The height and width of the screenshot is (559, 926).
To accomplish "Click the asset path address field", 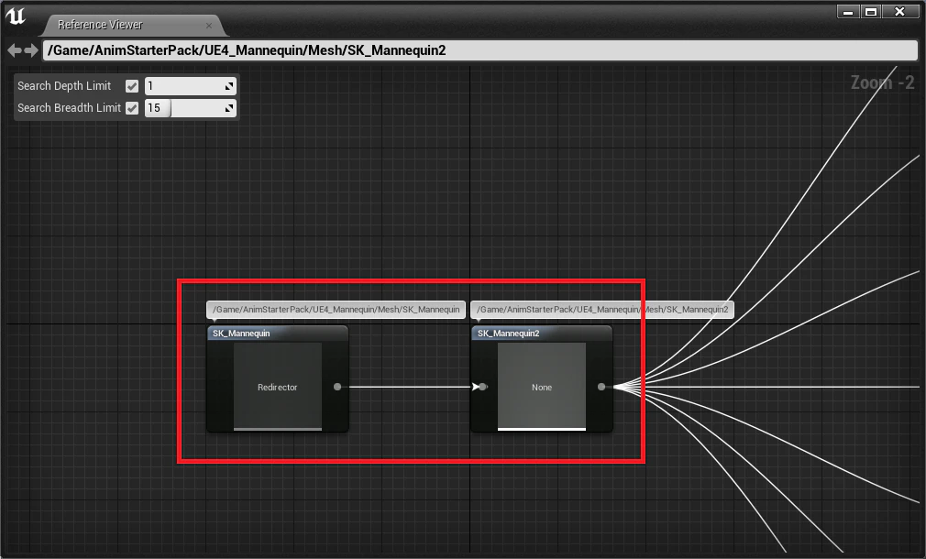I will pos(480,50).
